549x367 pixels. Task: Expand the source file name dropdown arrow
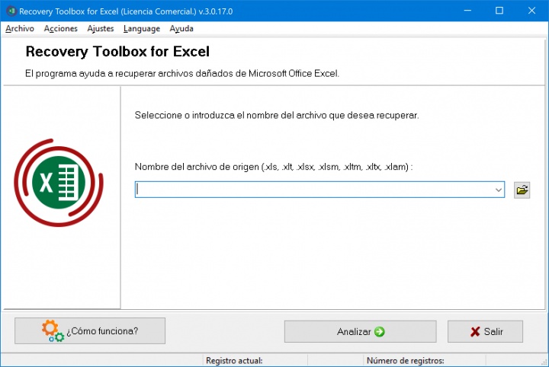(499, 190)
